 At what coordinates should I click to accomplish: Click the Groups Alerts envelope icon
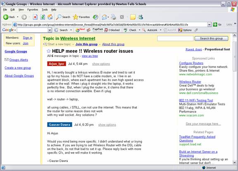(x=6, y=60)
